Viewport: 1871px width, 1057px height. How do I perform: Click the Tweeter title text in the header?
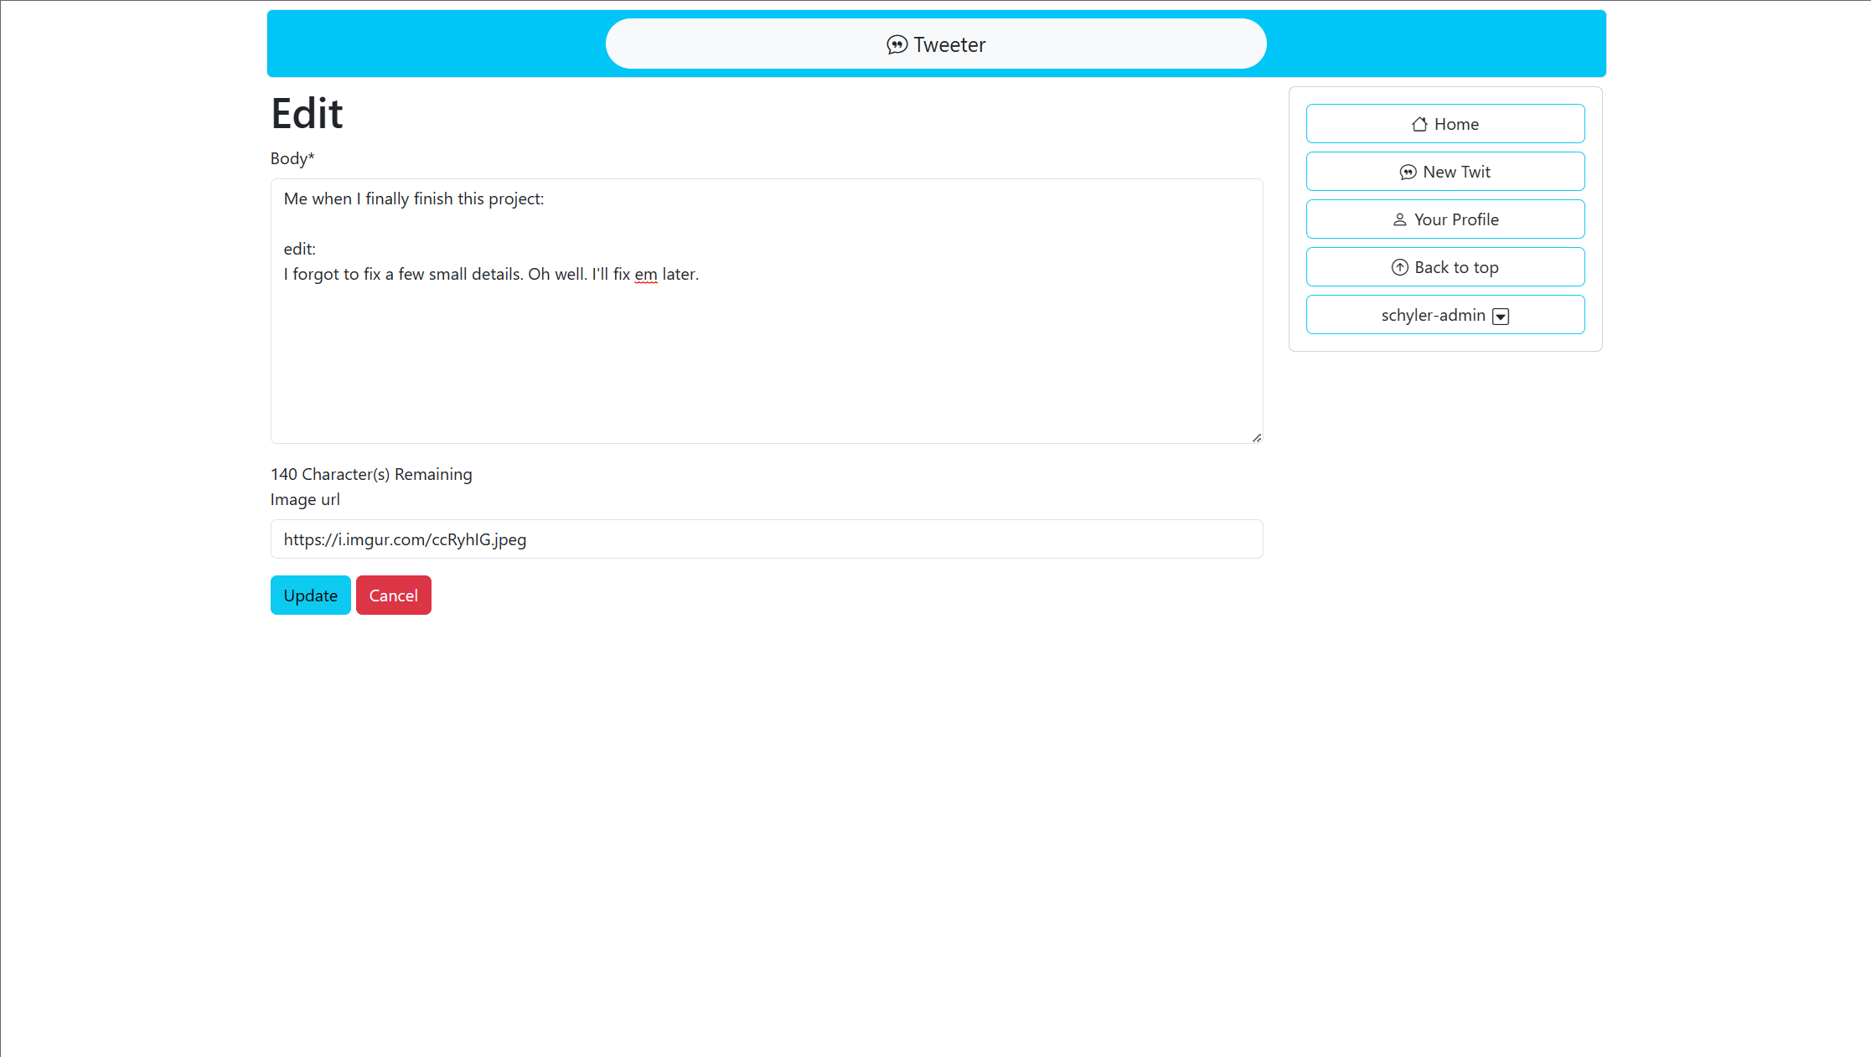(949, 44)
